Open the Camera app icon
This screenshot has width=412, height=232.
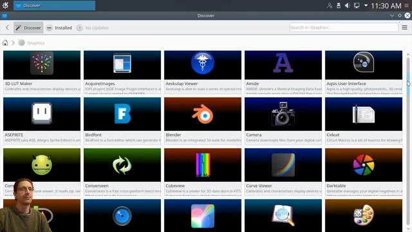tap(283, 113)
